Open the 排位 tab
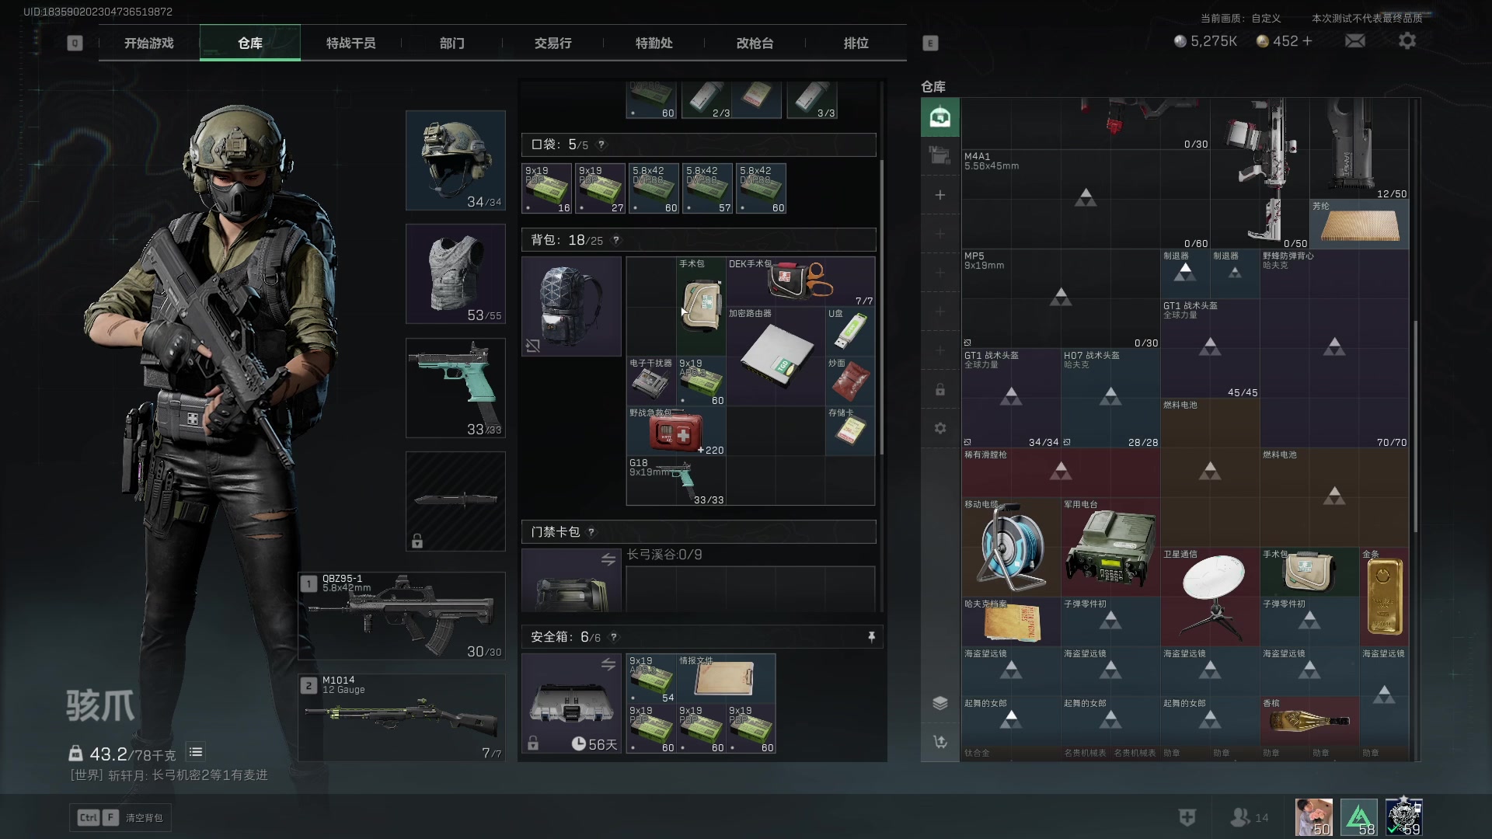The image size is (1492, 839). (x=856, y=43)
